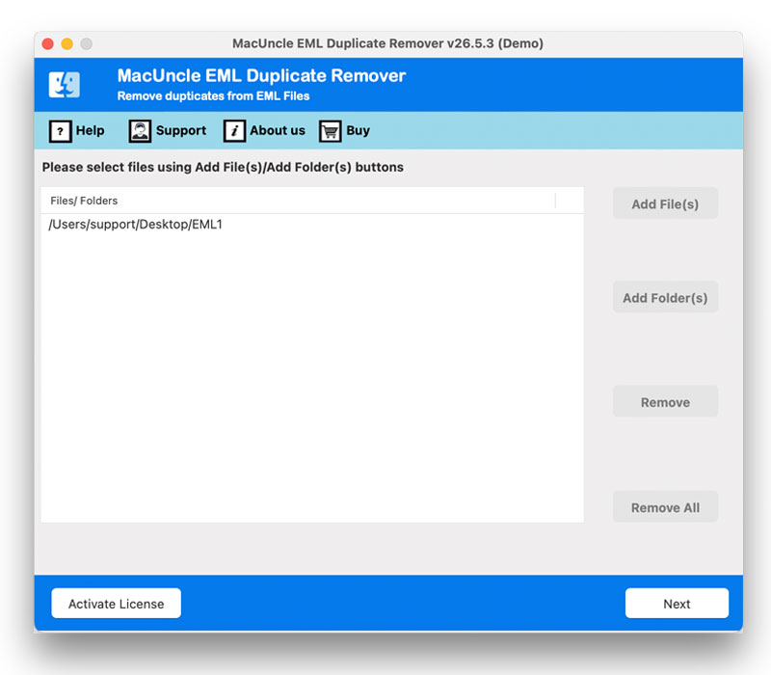Screen dimensions: 771x675
Task: Click the instruction text about Add File(s)/Add Folder(s)
Action: (x=223, y=167)
